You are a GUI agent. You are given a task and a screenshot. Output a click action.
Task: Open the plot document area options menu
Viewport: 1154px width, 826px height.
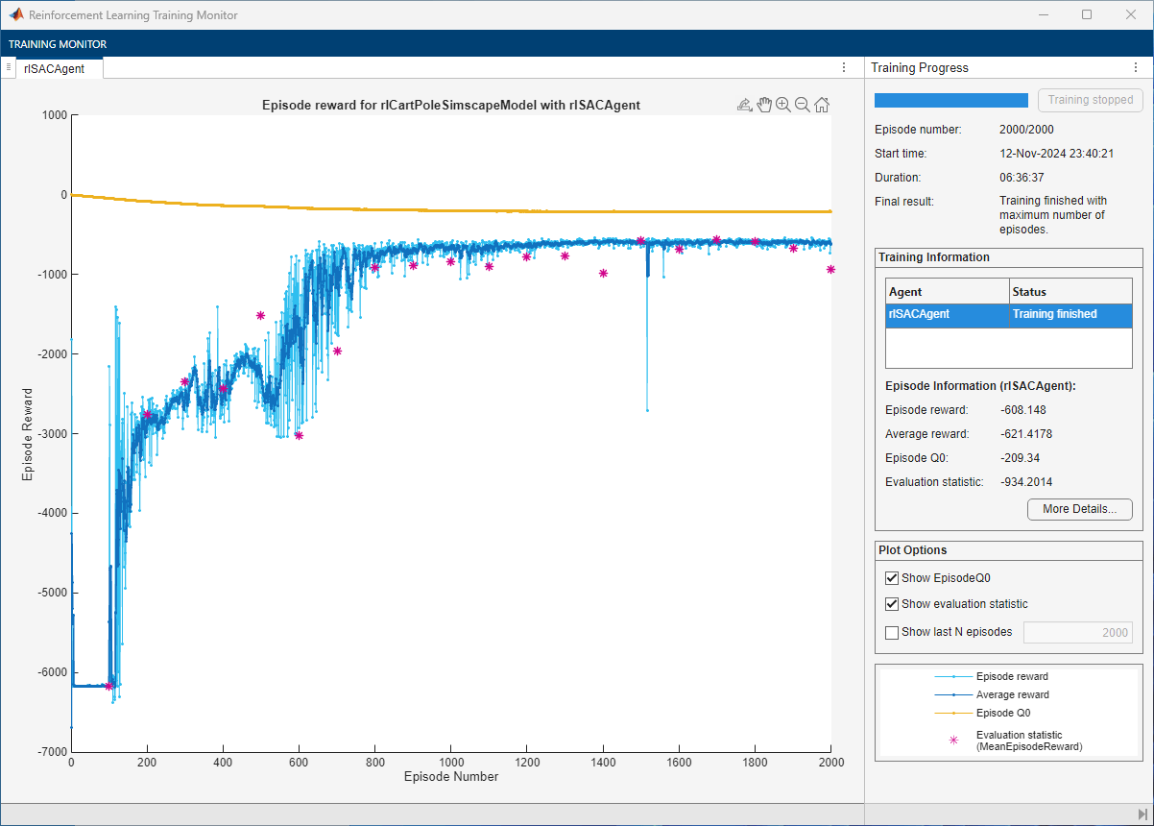844,67
